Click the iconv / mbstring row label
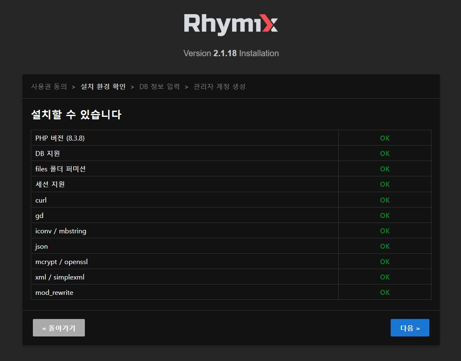Screen dimensions: 461x361 pyautogui.click(x=61, y=231)
